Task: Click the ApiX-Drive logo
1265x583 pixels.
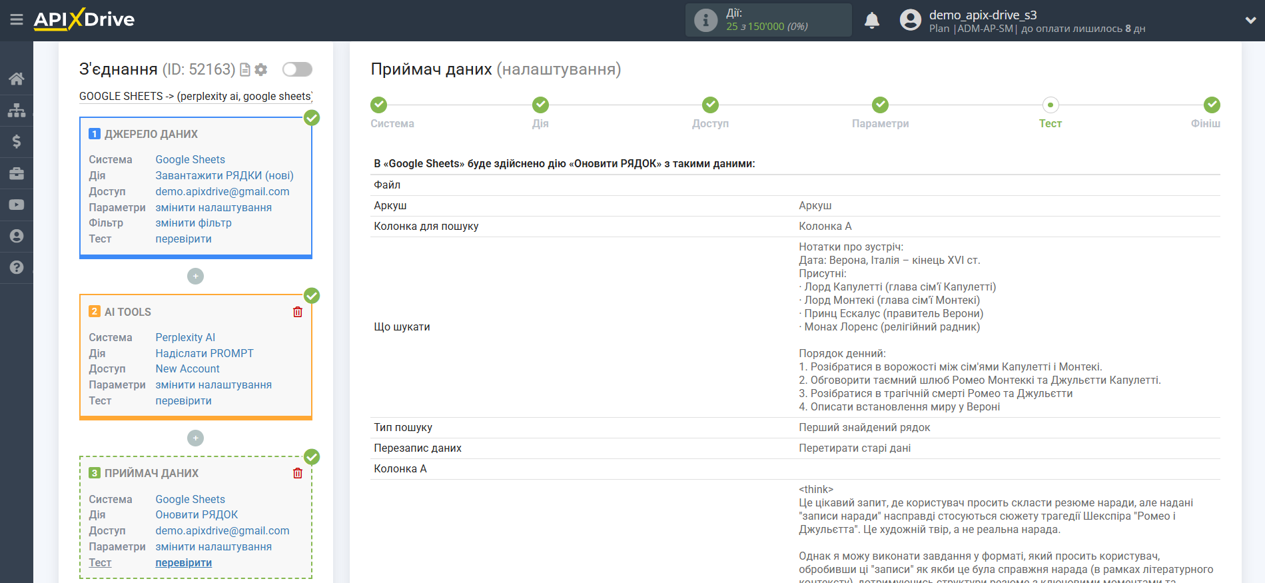Action: tap(85, 19)
